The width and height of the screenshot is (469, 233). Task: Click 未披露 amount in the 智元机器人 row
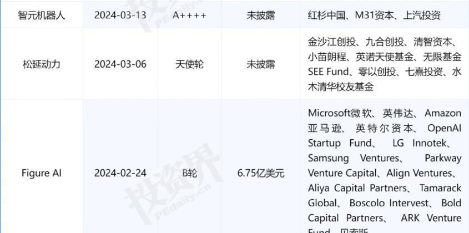[261, 15]
